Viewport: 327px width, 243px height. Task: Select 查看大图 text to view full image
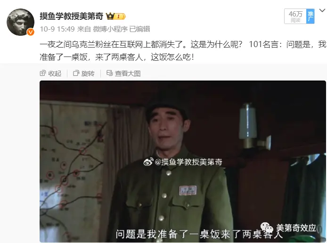128,73
